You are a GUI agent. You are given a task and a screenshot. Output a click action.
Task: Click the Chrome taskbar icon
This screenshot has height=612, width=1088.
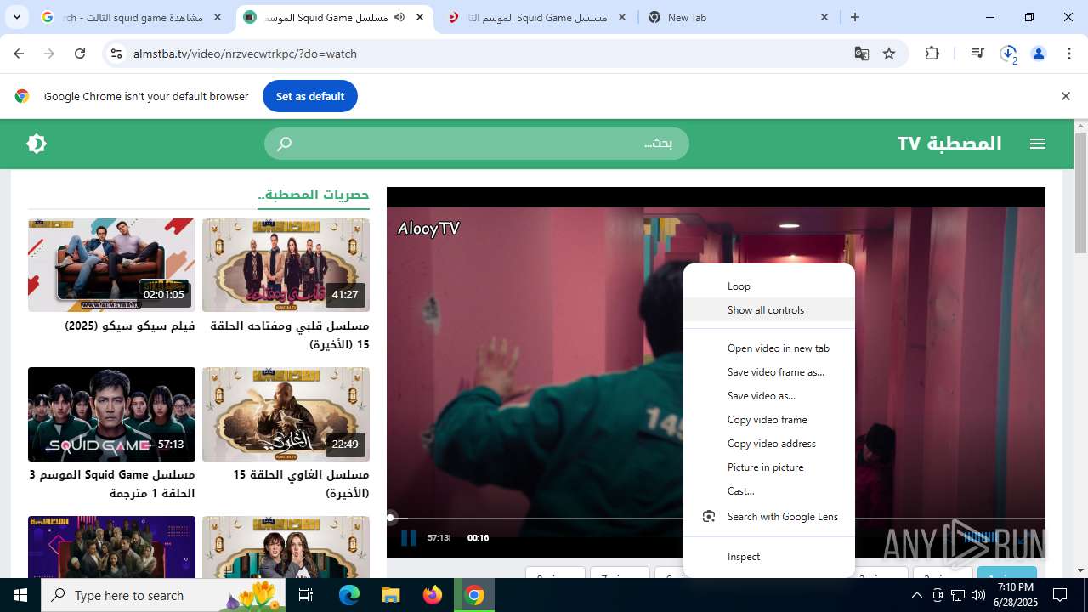[x=474, y=595]
